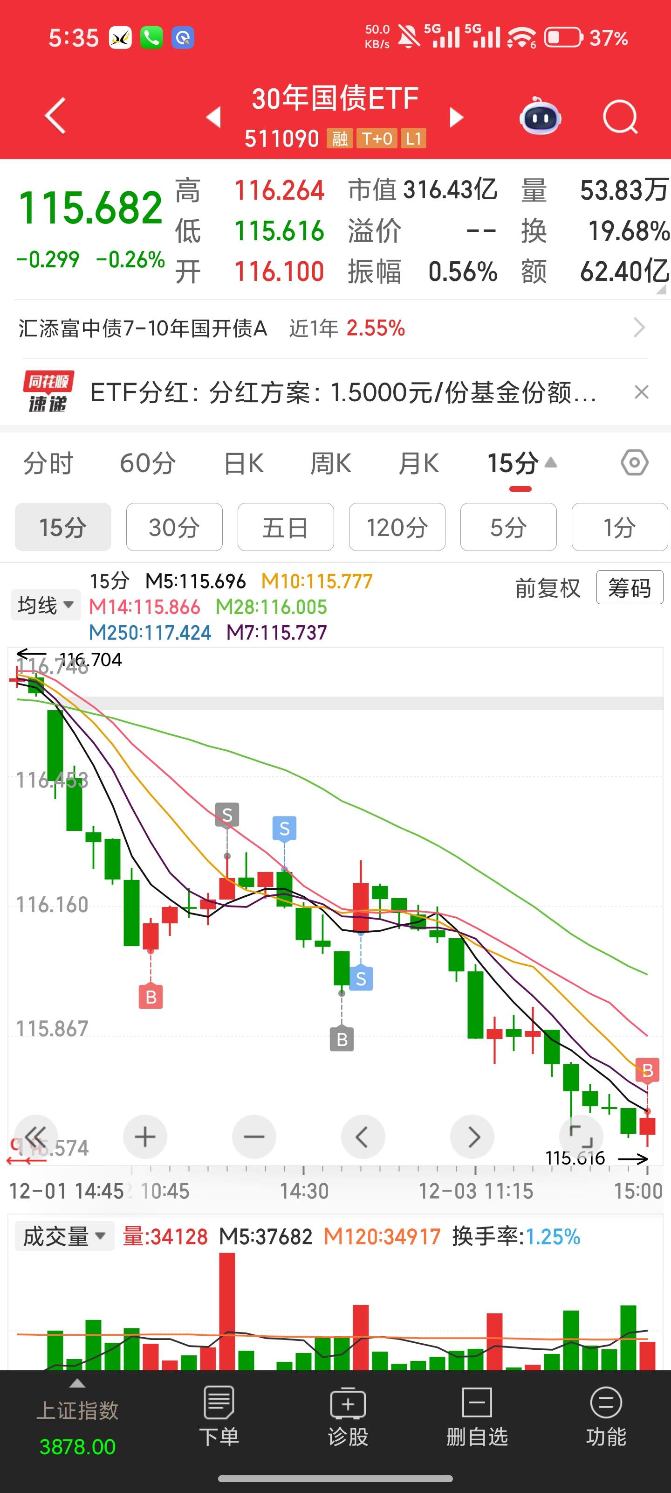Choose the 30分 period option
This screenshot has height=1493, width=671.
click(x=174, y=527)
